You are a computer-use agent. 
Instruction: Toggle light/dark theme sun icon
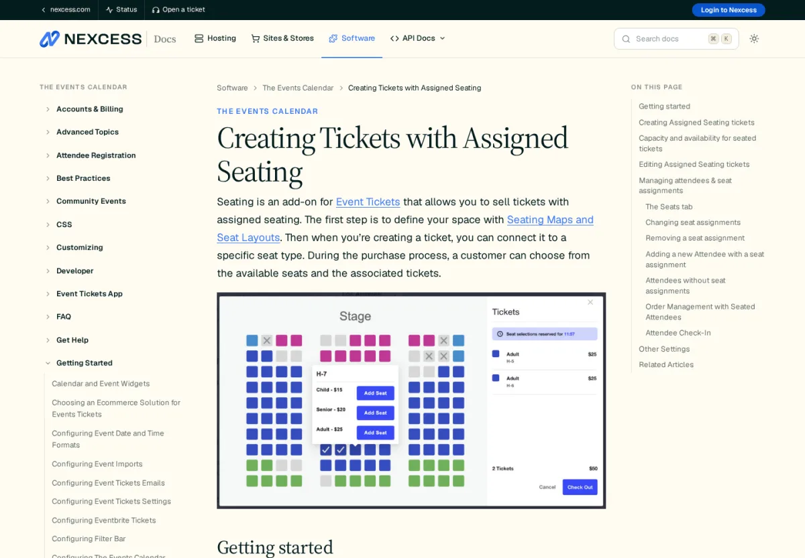pyautogui.click(x=754, y=39)
